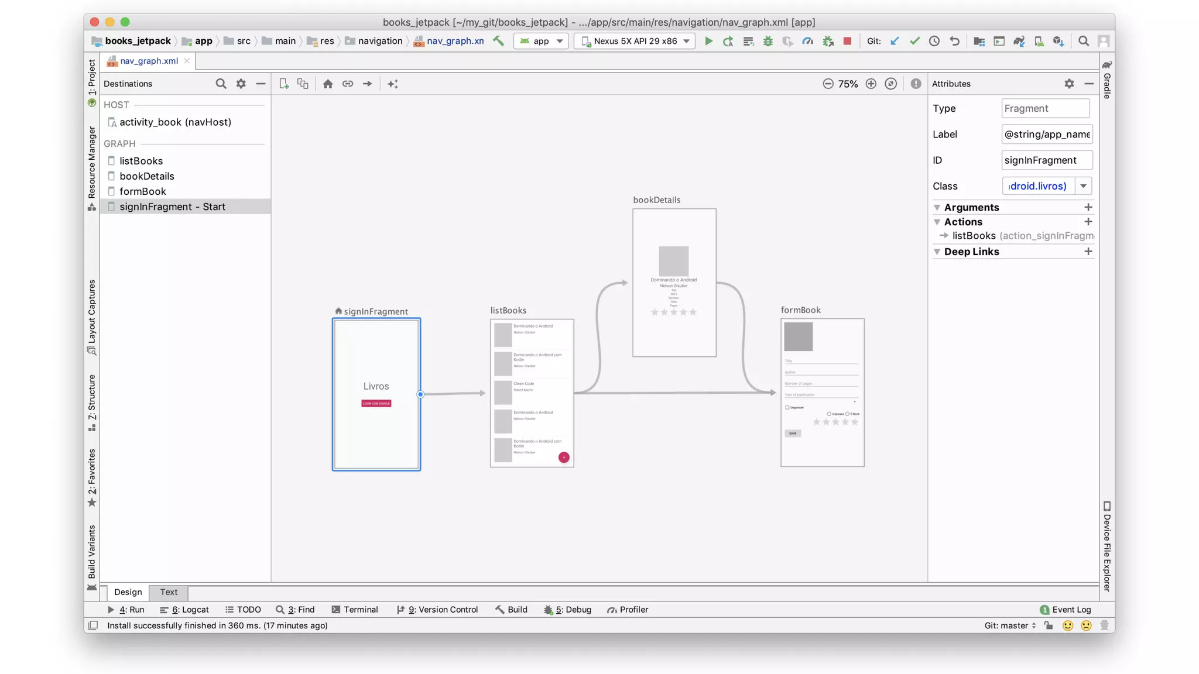Open the Class dropdown arrow
Screen dimensions: 1199x674
point(1084,186)
